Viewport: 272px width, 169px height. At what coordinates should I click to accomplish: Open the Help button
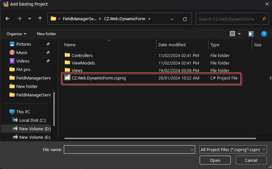pyautogui.click(x=264, y=34)
